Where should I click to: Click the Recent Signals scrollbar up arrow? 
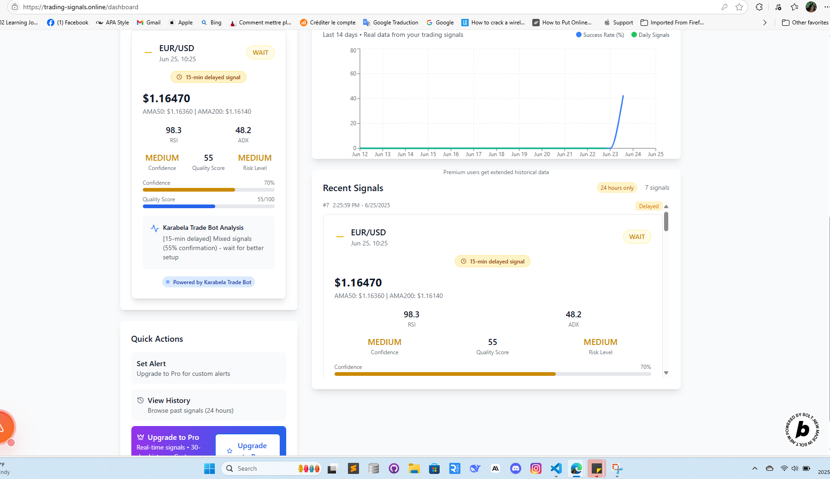pos(666,206)
